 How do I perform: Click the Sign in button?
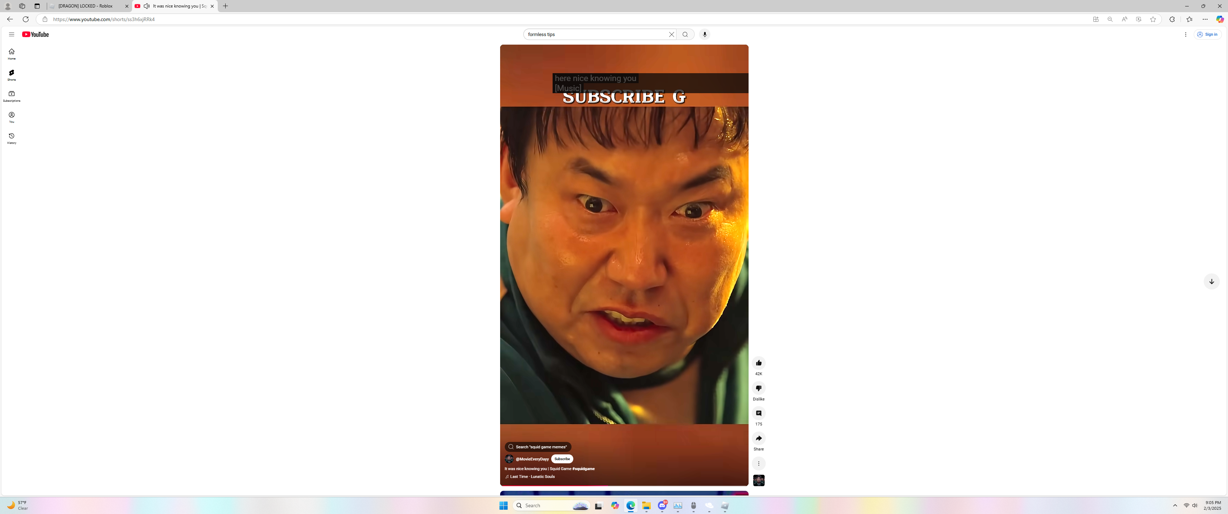tap(1208, 34)
